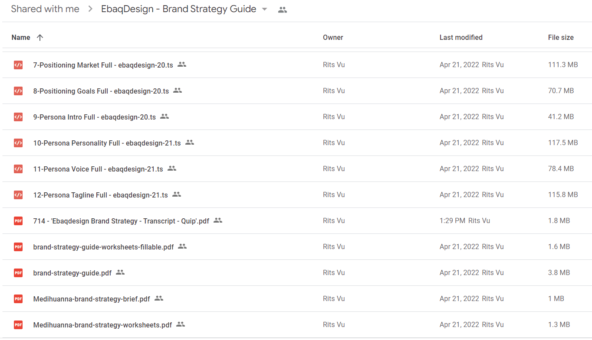
Task: Select the 714 Ebaqdesign Brand Strategy Transcript pdf
Action: [121, 221]
